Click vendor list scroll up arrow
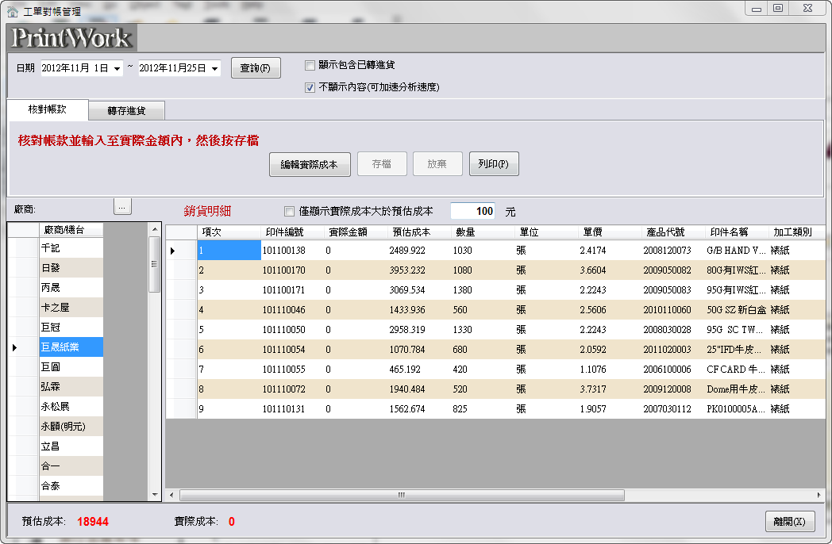This screenshot has height=544, width=832. coord(154,230)
